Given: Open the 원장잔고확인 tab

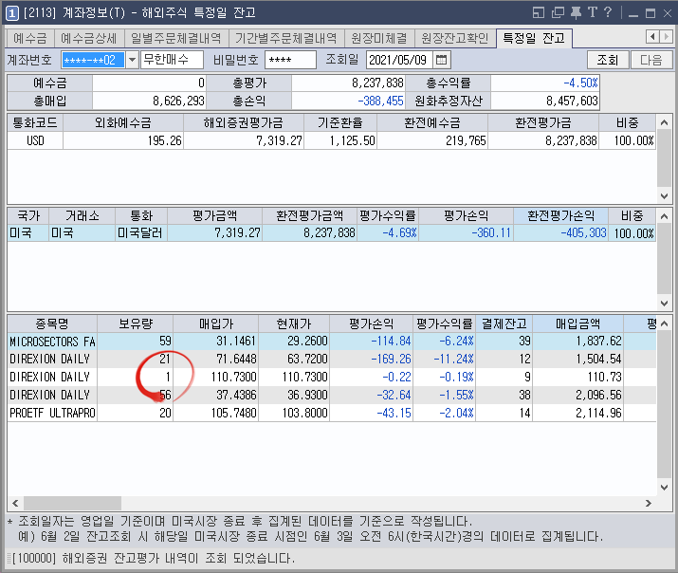Looking at the screenshot, I should pos(455,39).
